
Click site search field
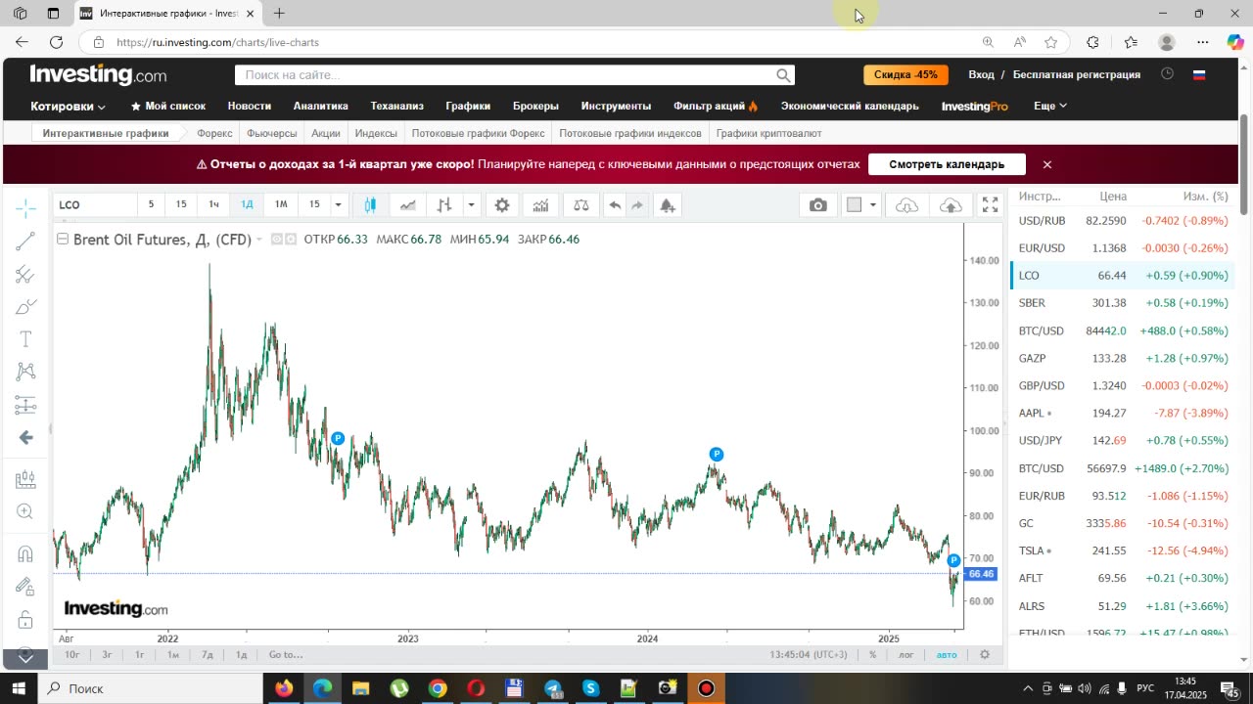click(x=515, y=75)
